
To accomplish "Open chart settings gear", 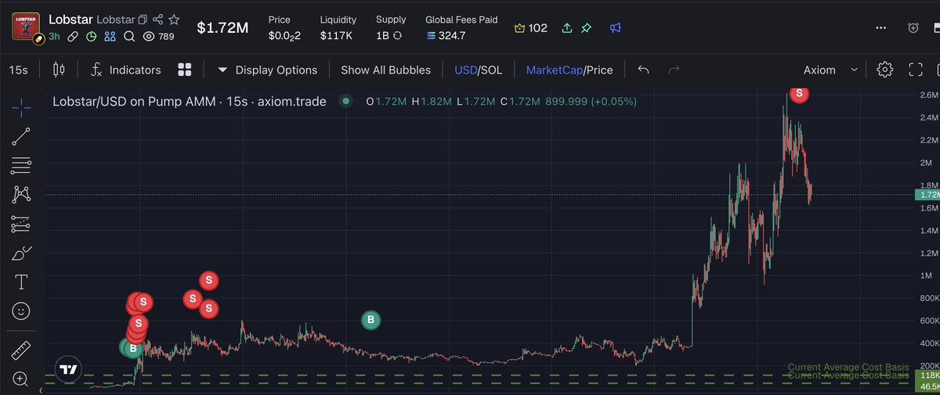I will coord(884,70).
